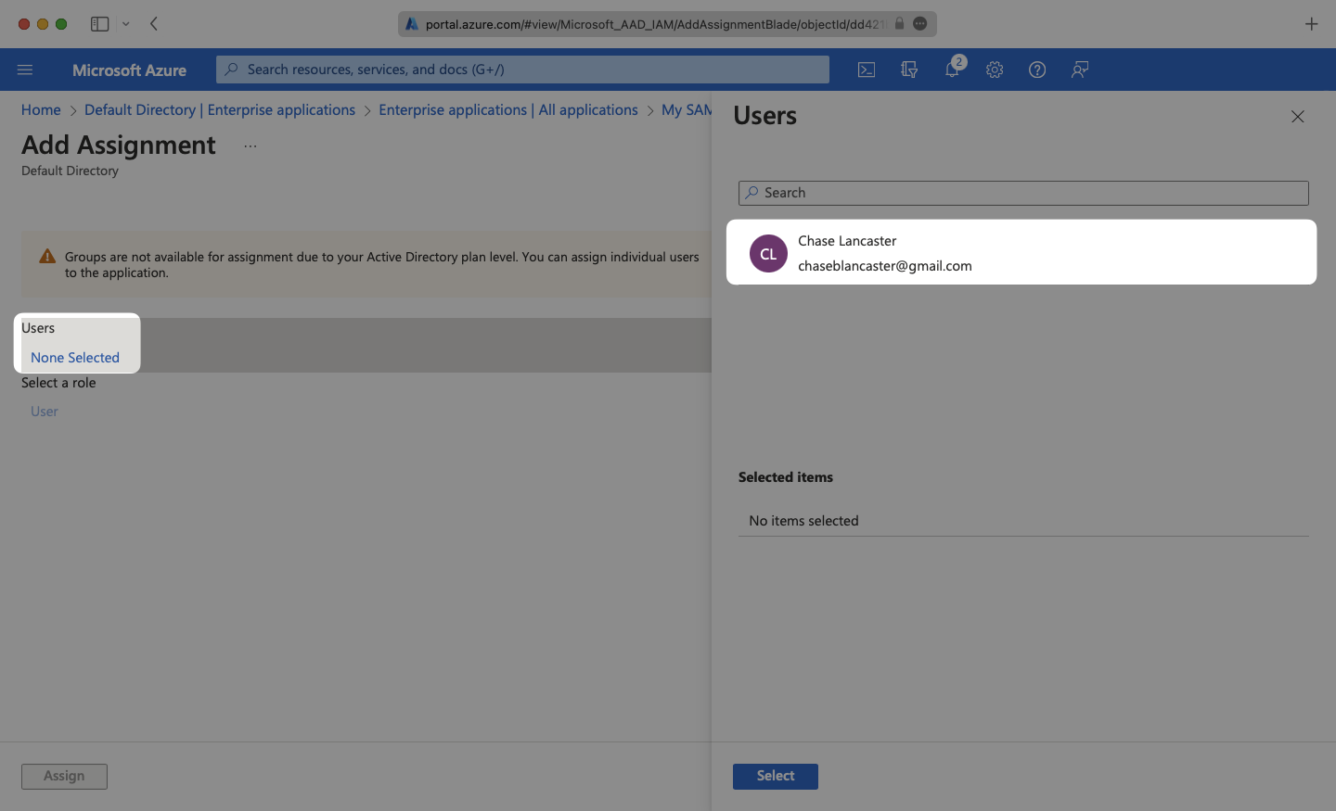Click Chase Lancaster's CL avatar
This screenshot has height=811, width=1336.
coord(767,252)
